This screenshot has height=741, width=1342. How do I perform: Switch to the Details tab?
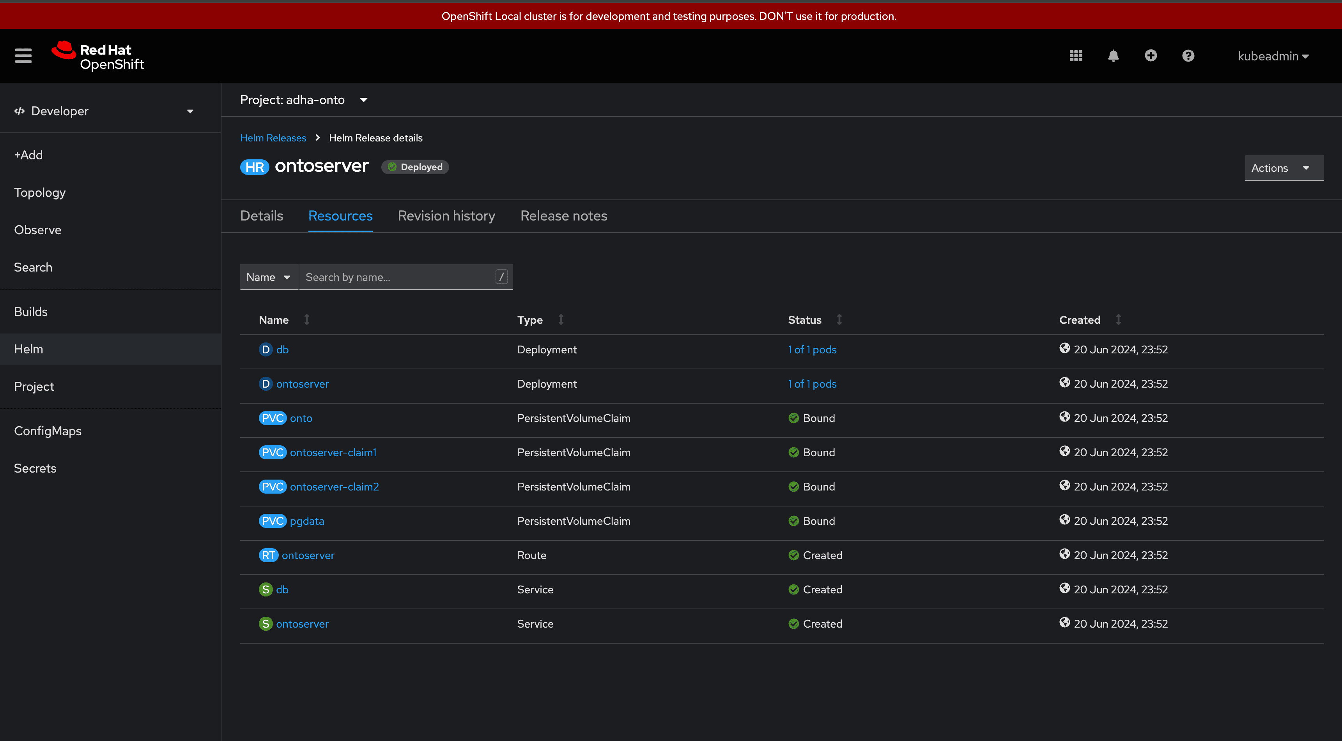(x=262, y=215)
